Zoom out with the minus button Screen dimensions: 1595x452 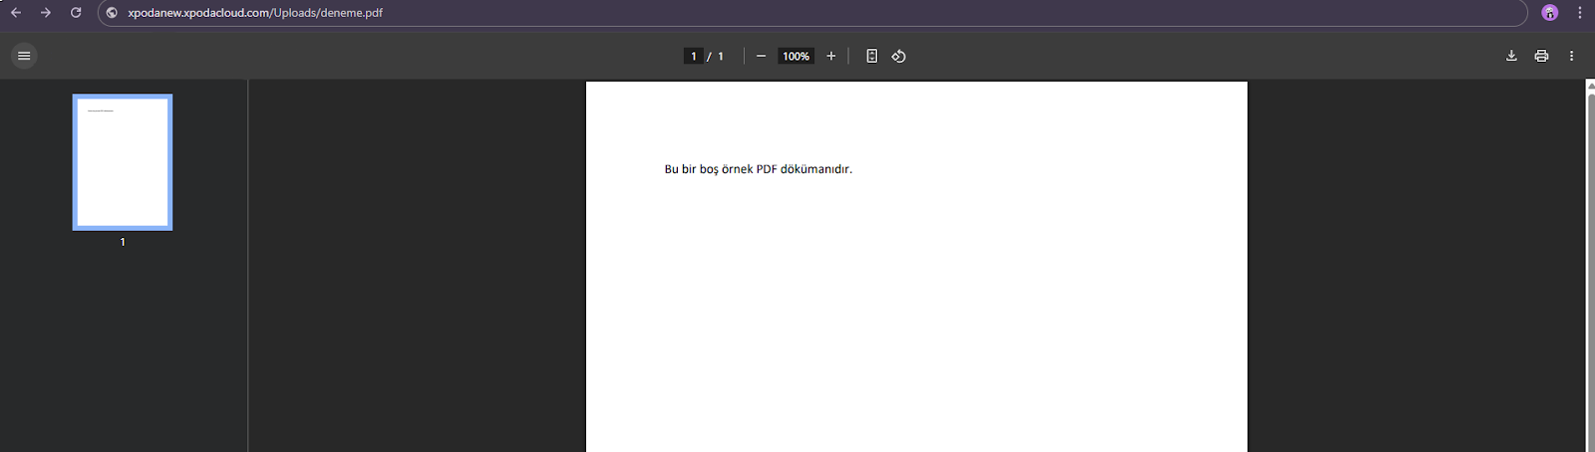(761, 56)
